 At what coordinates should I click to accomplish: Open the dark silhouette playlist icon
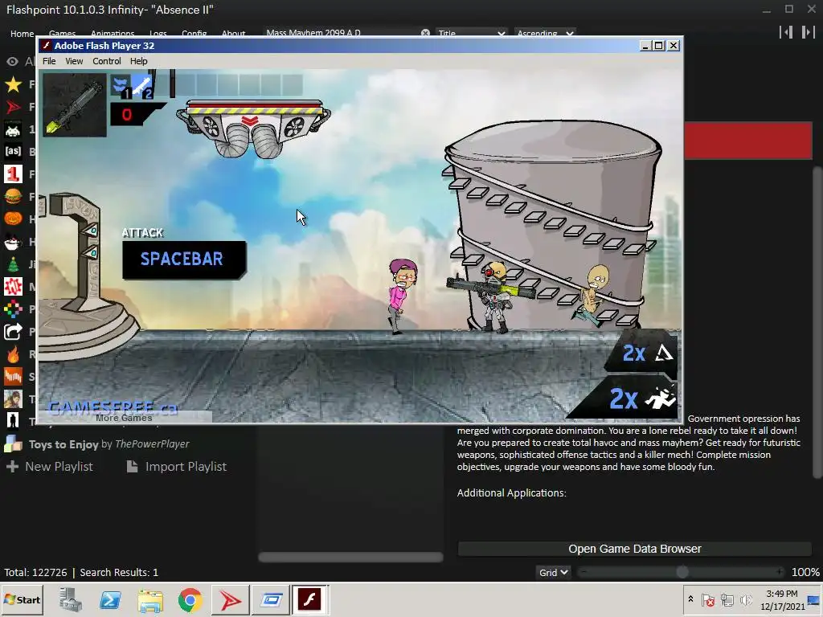click(x=13, y=421)
